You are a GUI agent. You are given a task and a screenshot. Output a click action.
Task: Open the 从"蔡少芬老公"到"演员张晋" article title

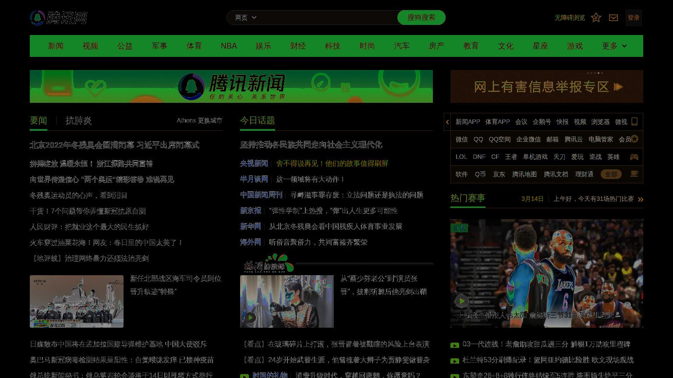click(x=384, y=285)
